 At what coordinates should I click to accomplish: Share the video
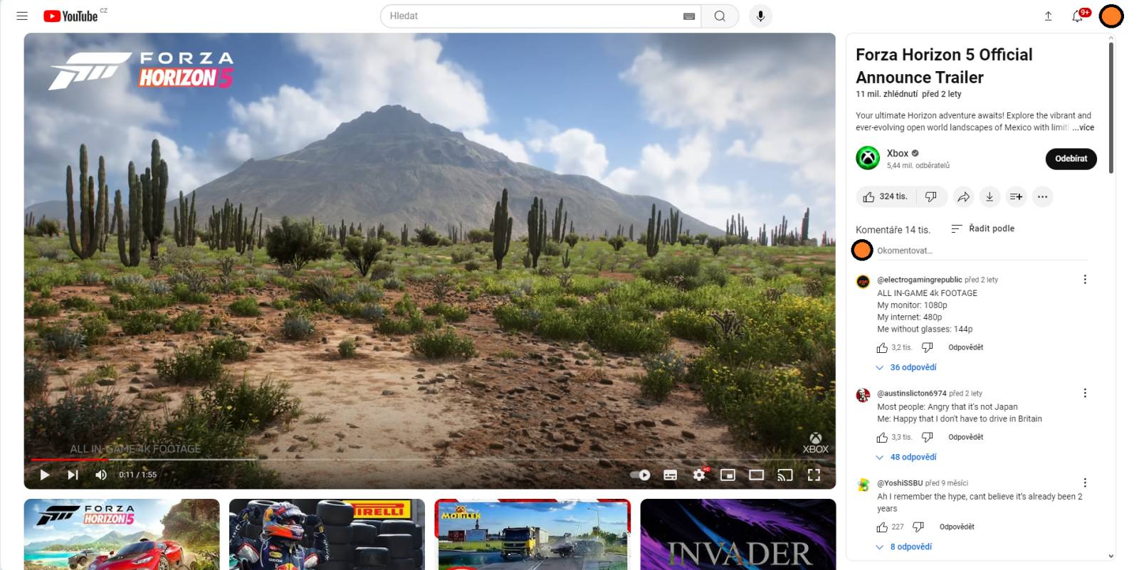[x=963, y=196]
